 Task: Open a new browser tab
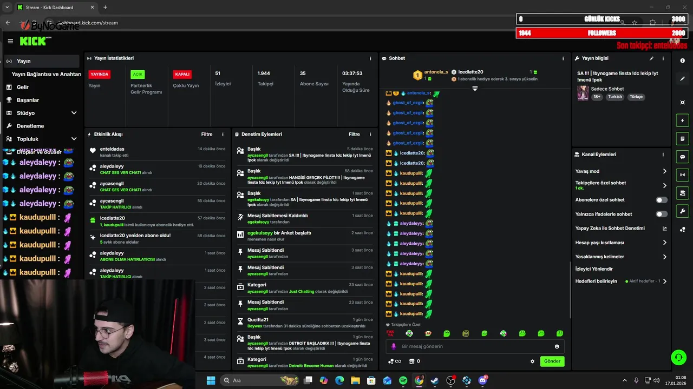(105, 7)
